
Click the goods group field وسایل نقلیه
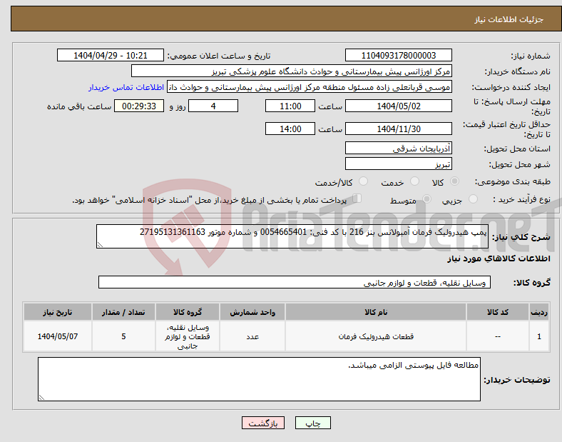click(295, 282)
